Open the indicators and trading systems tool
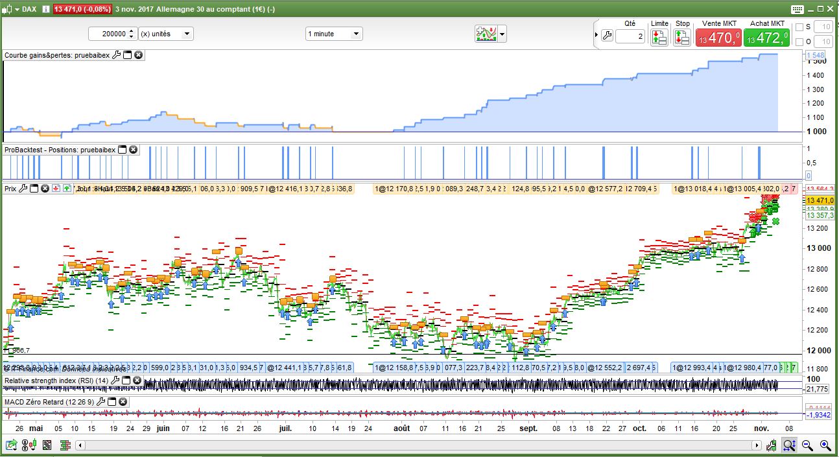This screenshot has height=457, width=839. (486, 34)
